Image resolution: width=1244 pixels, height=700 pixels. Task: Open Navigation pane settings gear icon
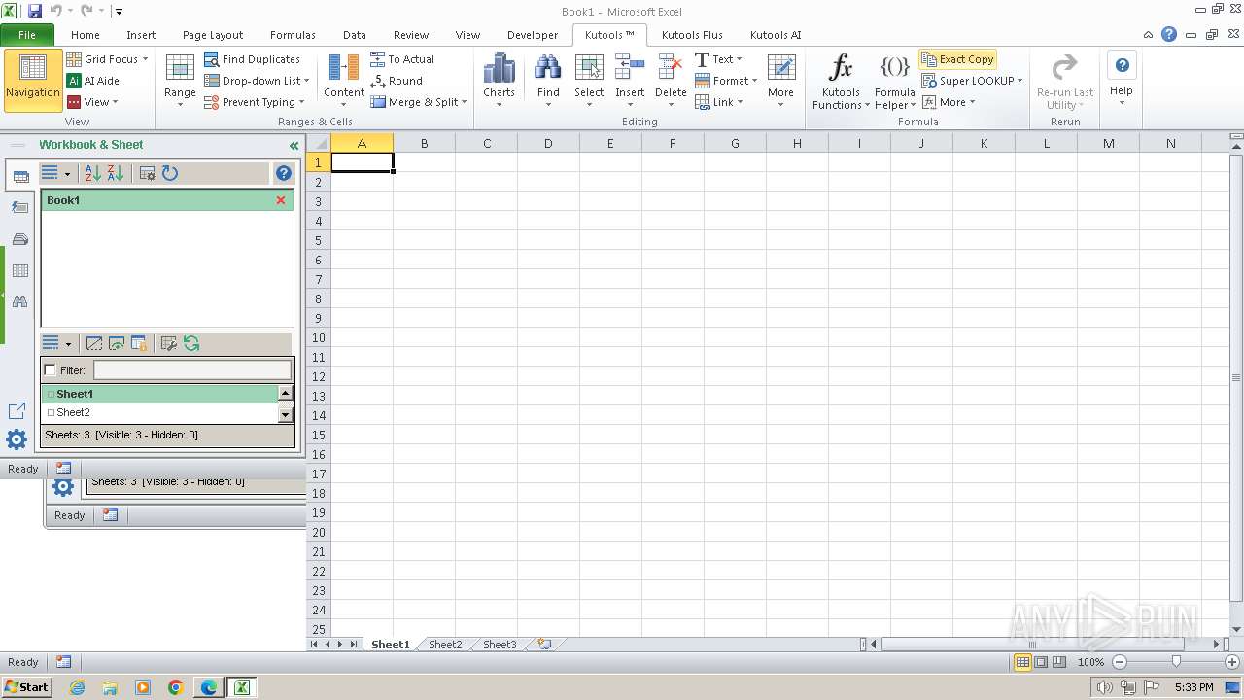coord(17,439)
